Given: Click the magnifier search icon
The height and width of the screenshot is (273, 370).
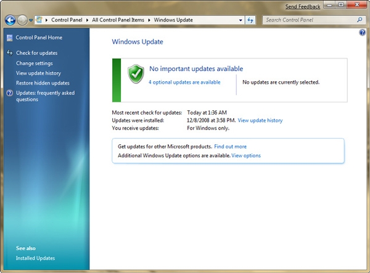Looking at the screenshot, I should point(360,20).
